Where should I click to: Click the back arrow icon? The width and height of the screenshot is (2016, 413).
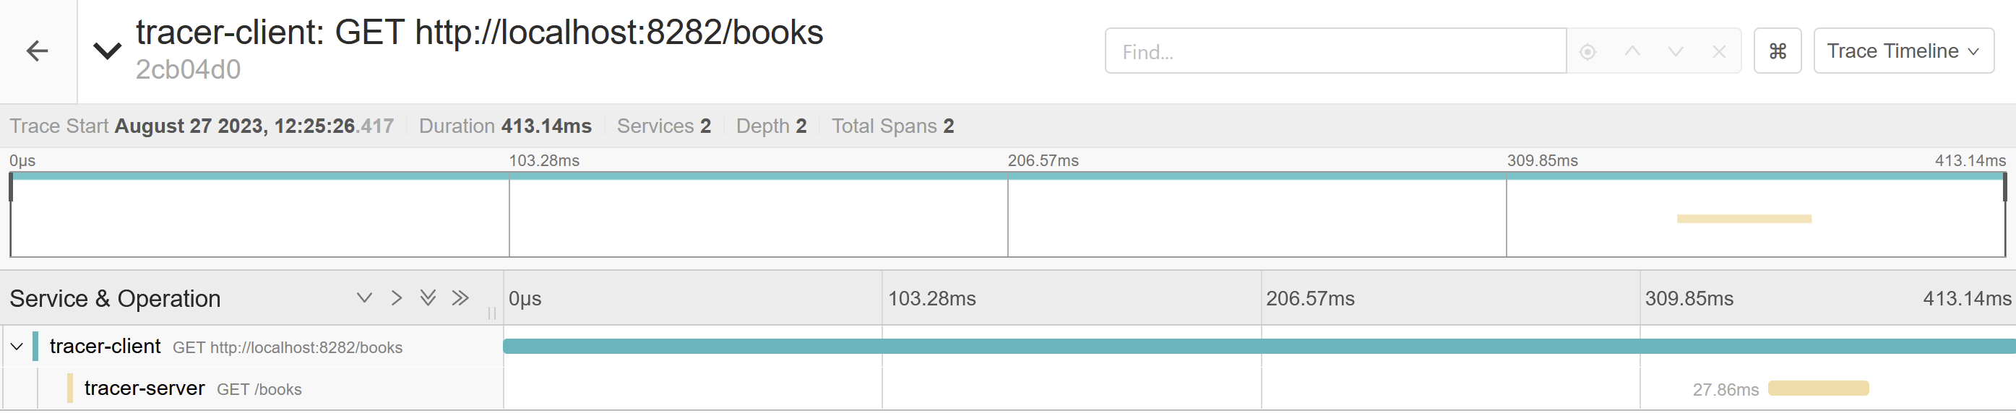[37, 52]
